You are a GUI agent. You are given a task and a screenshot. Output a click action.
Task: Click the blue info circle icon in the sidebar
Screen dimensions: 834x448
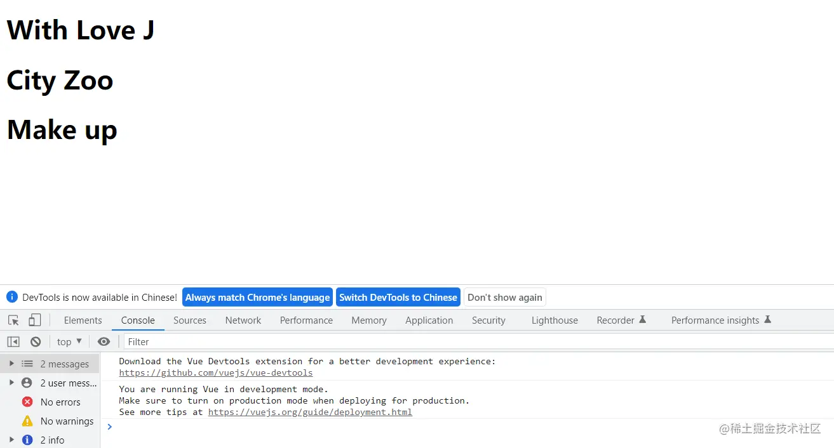[27, 440]
